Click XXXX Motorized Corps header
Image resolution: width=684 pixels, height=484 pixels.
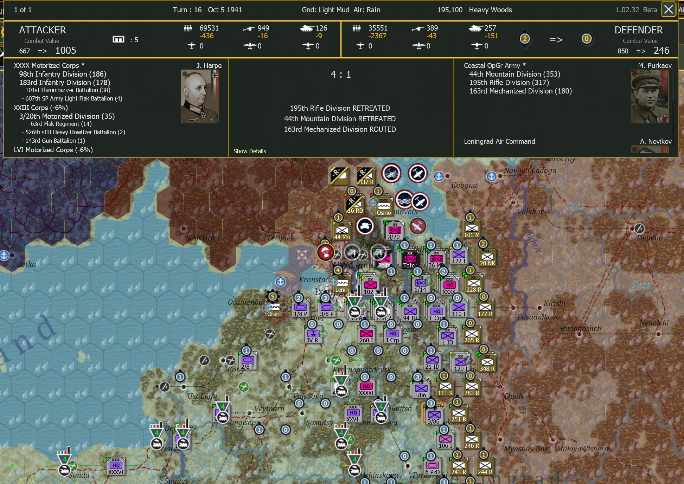[x=49, y=65]
